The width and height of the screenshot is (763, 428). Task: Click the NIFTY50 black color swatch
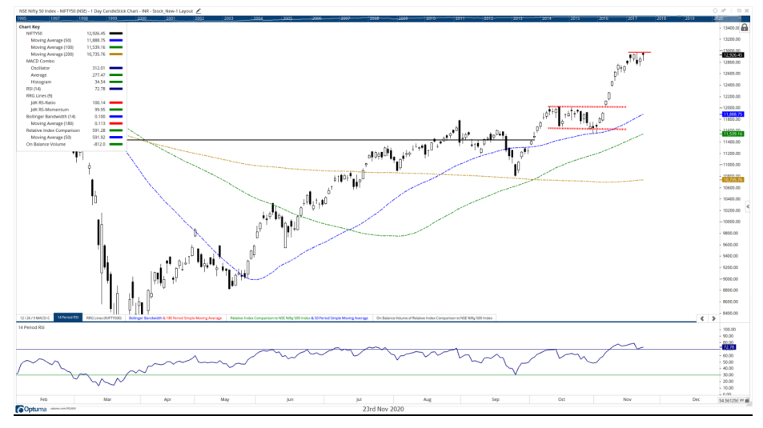117,34
